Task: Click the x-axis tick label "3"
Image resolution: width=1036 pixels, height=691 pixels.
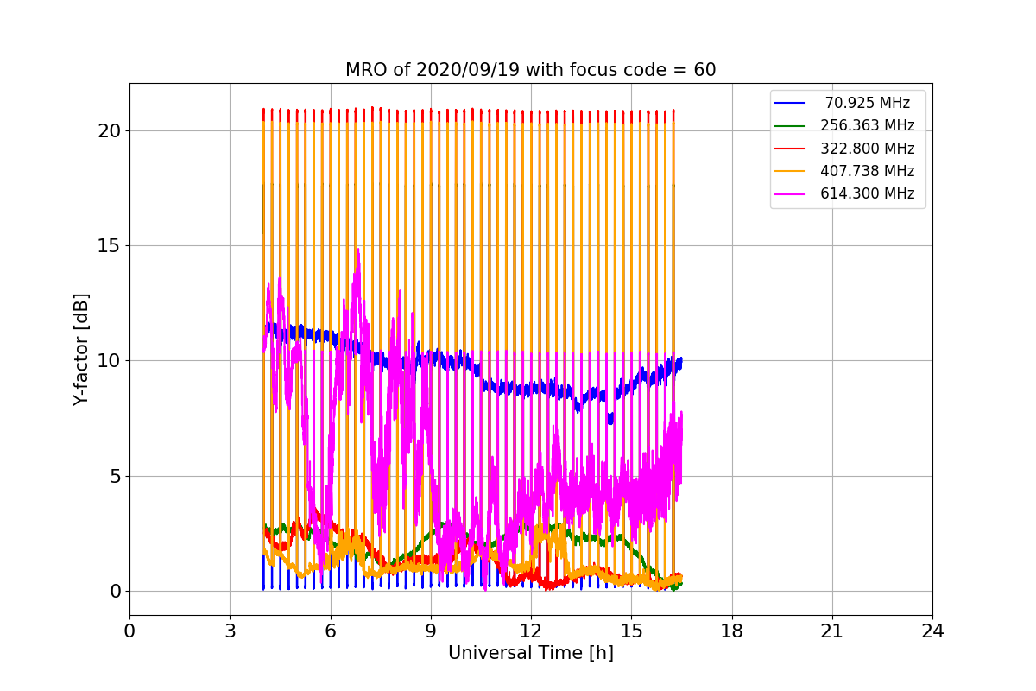Action: [230, 631]
